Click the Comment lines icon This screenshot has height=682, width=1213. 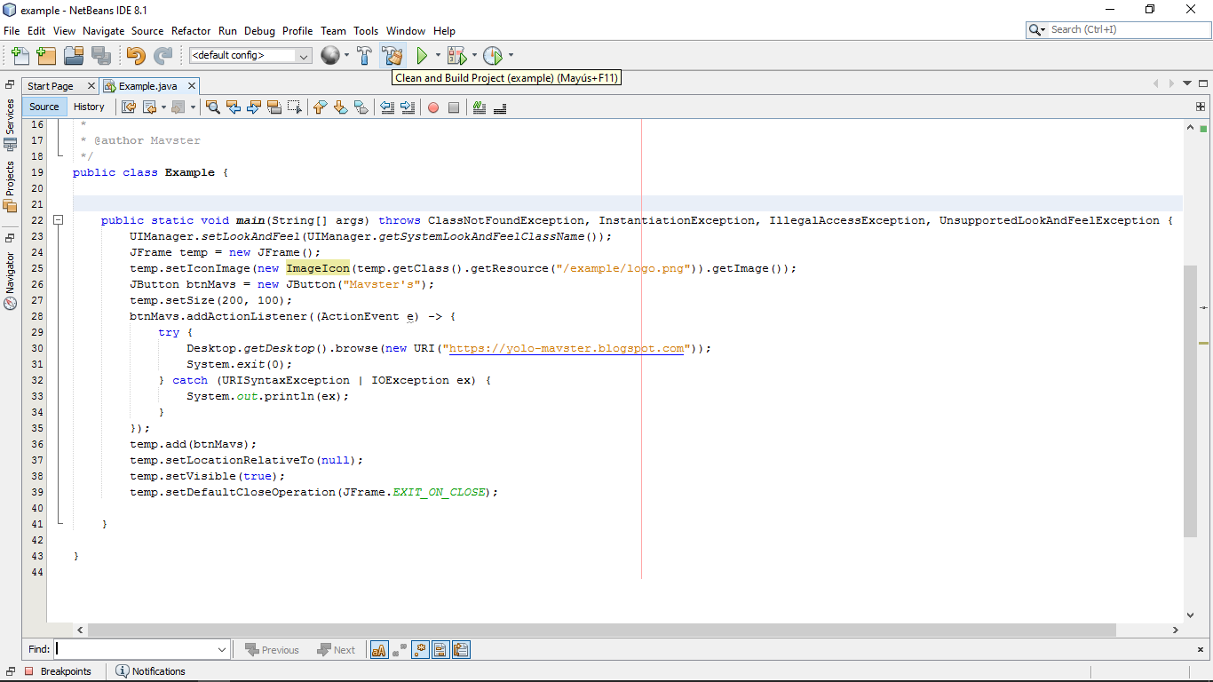click(x=479, y=107)
